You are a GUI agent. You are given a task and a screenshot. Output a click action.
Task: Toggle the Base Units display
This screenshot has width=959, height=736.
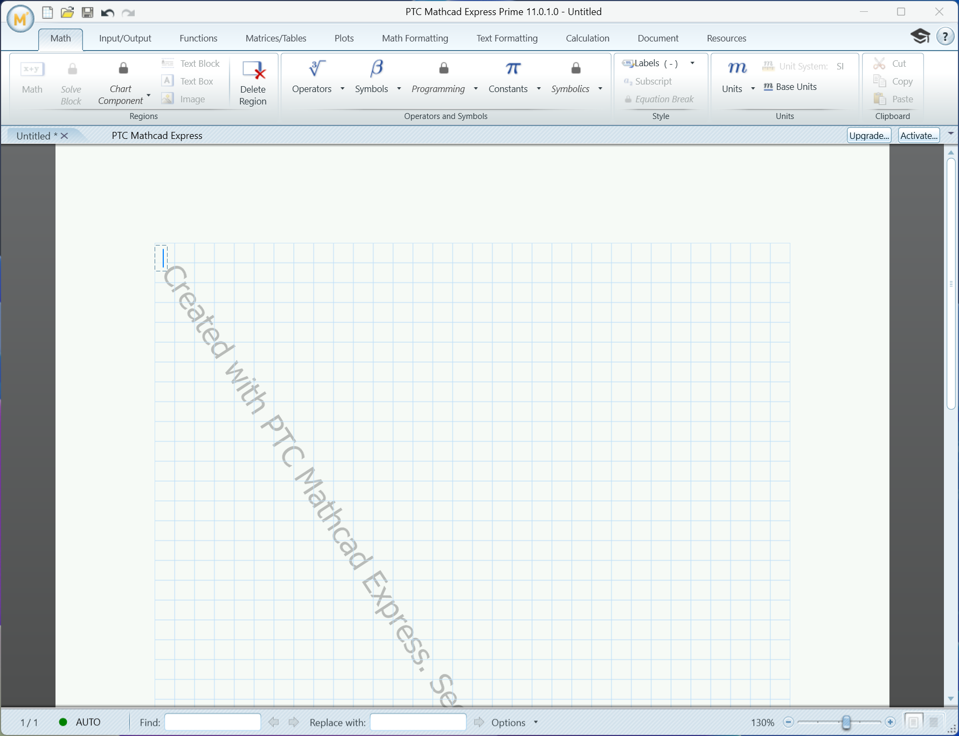coord(790,86)
